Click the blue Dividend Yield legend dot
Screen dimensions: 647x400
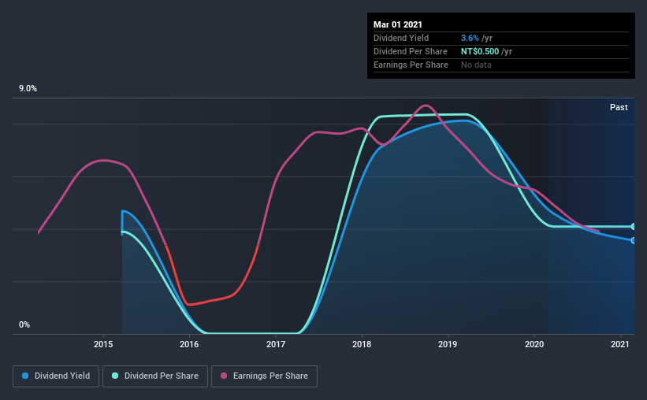pyautogui.click(x=25, y=376)
